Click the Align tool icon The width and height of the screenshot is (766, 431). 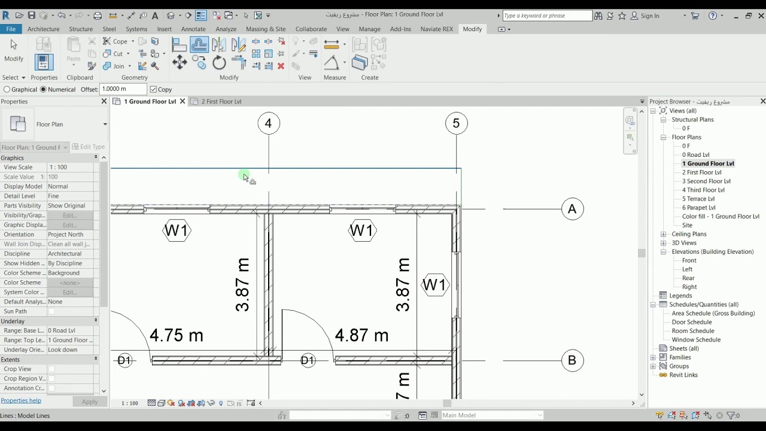click(179, 45)
